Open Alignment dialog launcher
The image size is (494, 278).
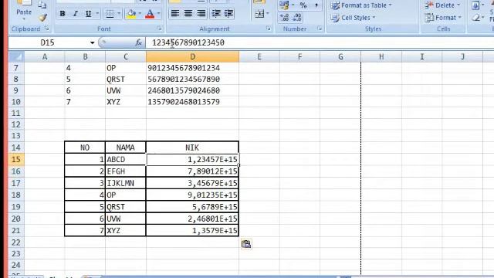pyautogui.click(x=269, y=29)
